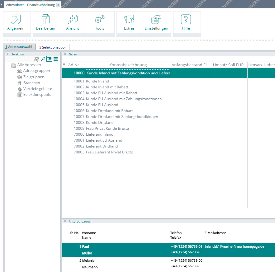Collapse the Daten panel via its header dot
Image resolution: width=275 pixels, height=272 pixels.
(x=65, y=54)
